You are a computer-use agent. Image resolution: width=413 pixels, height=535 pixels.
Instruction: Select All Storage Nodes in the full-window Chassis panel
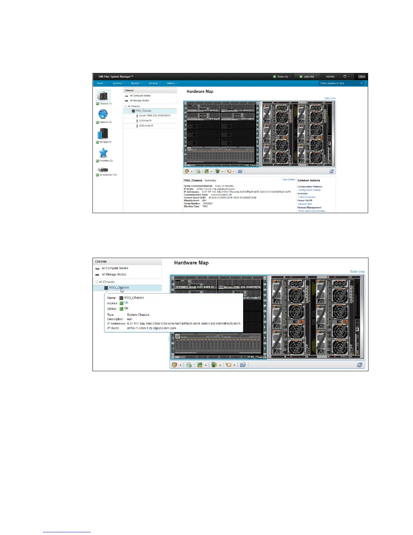139,100
